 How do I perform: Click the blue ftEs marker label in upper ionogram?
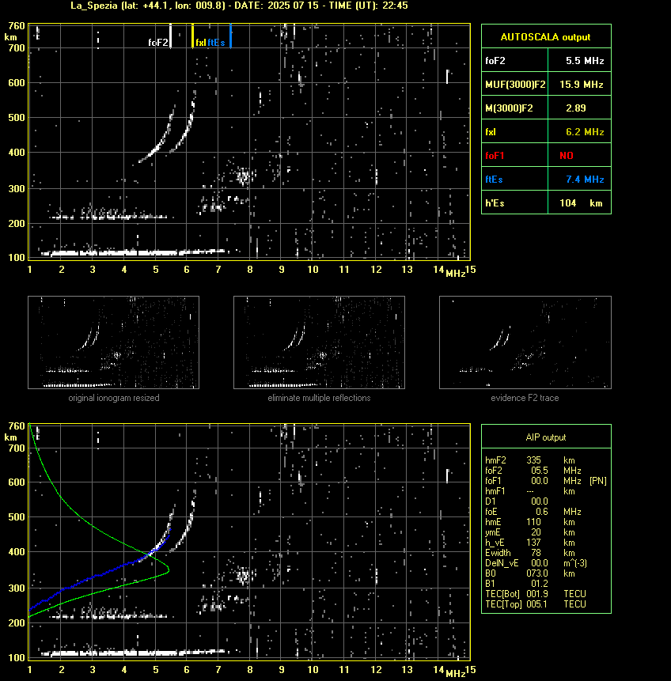(x=217, y=43)
